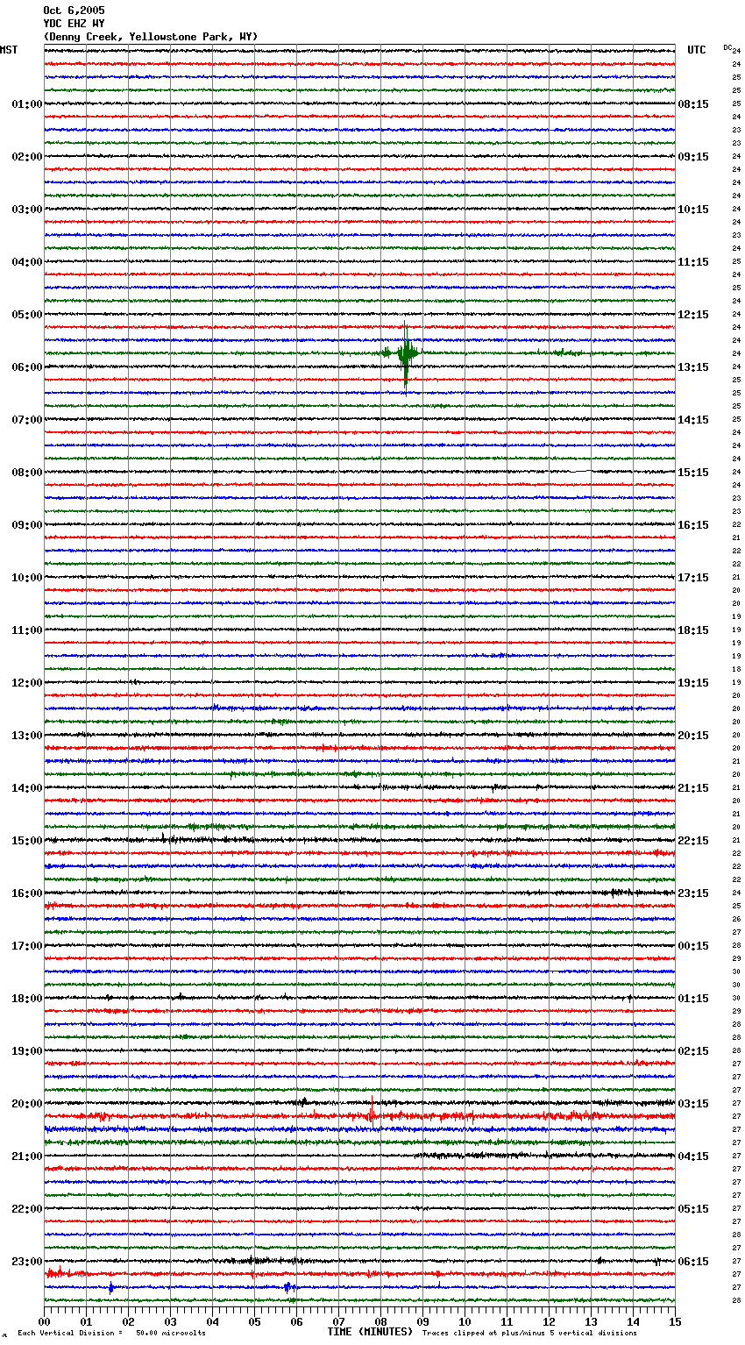Click the 'UTC' time zone label
The image size is (745, 1345).
click(x=697, y=50)
